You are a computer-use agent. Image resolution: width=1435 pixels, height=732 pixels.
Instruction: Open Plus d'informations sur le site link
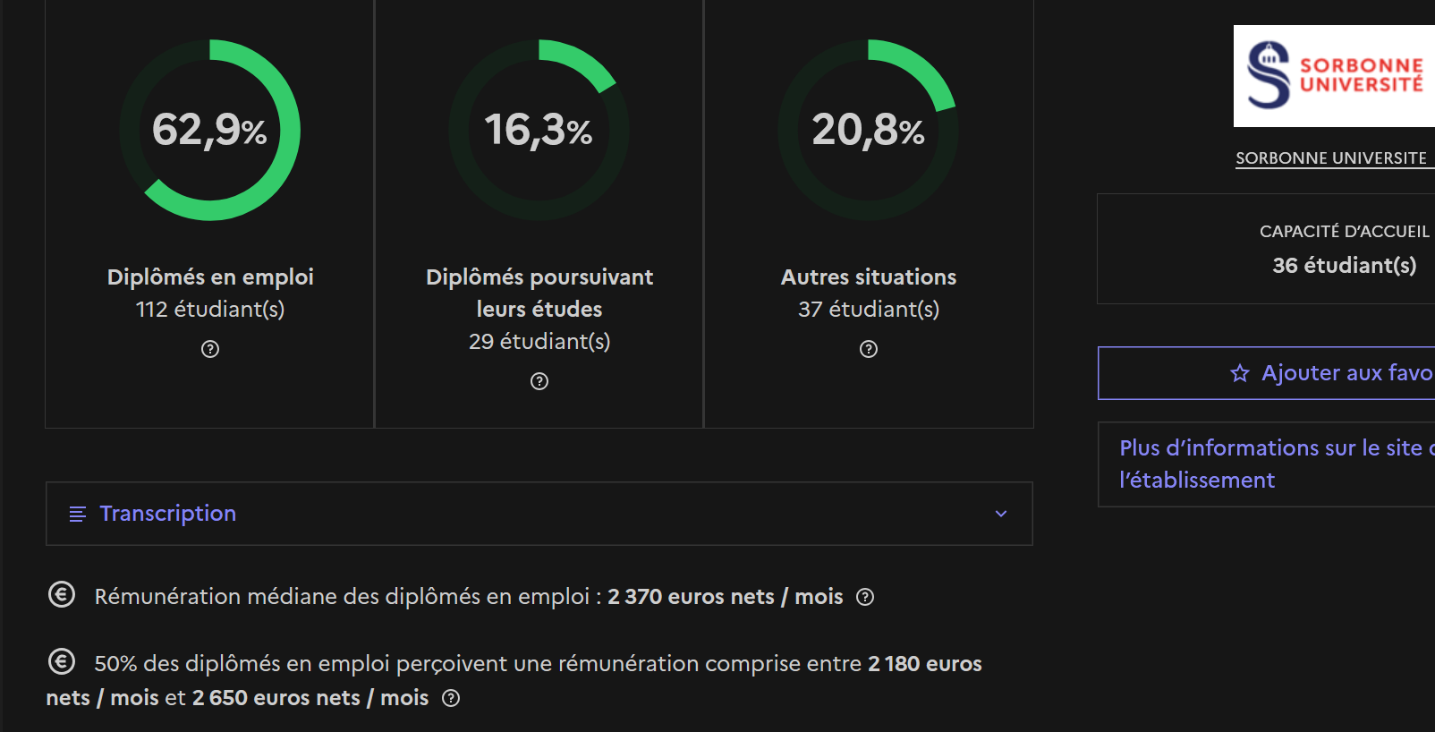point(1277,464)
